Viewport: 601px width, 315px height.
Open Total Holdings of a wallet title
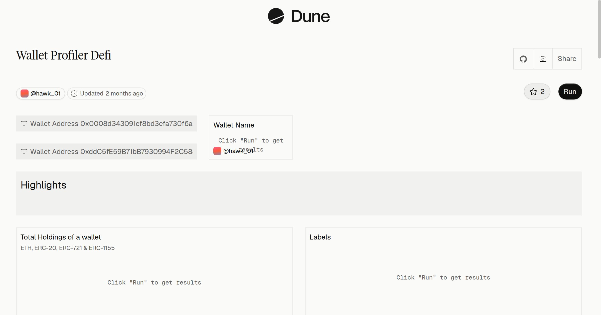61,237
